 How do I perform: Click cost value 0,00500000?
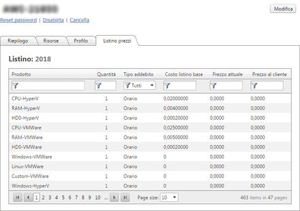[x=176, y=137]
